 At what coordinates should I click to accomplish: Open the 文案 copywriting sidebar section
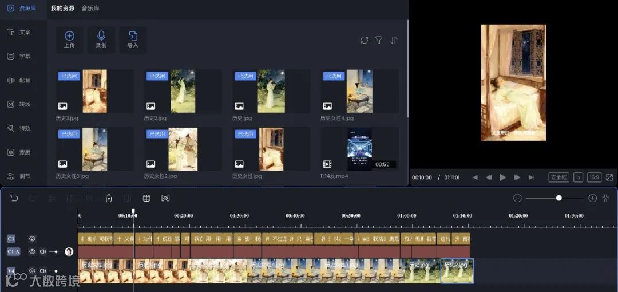tap(19, 32)
